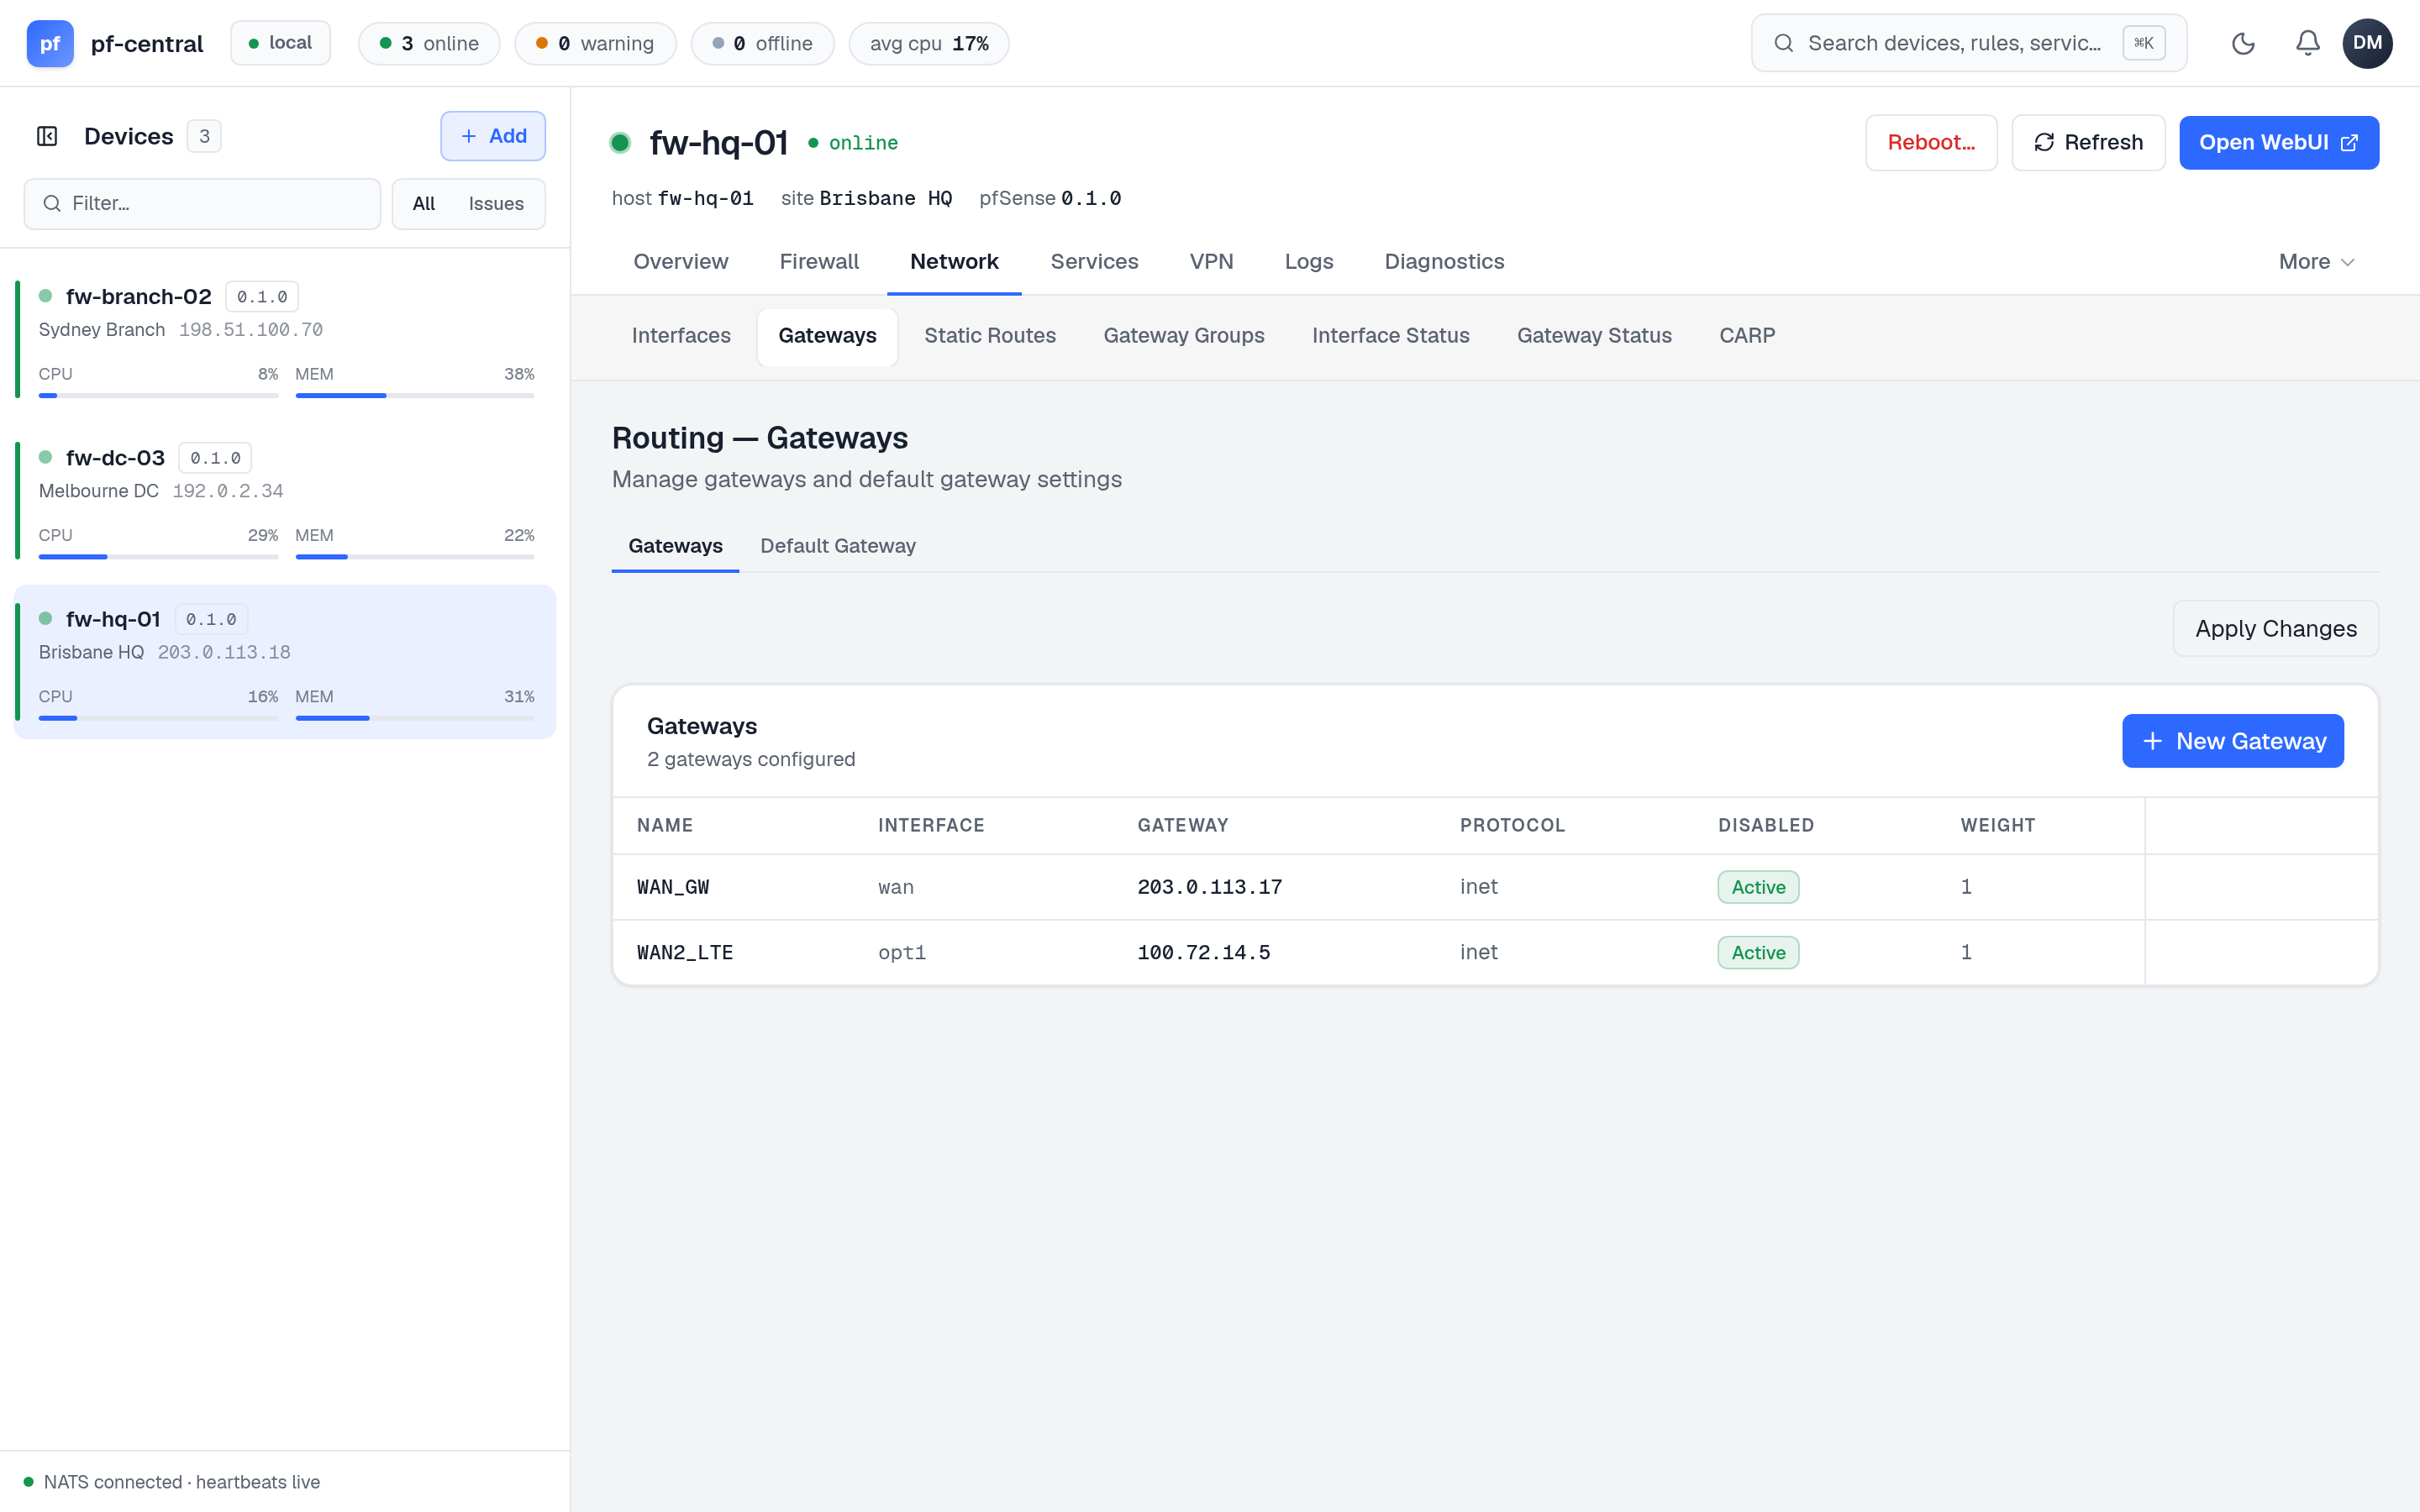Select the Gateway Status sub-tab
This screenshot has height=1512, width=2420.
coord(1594,336)
